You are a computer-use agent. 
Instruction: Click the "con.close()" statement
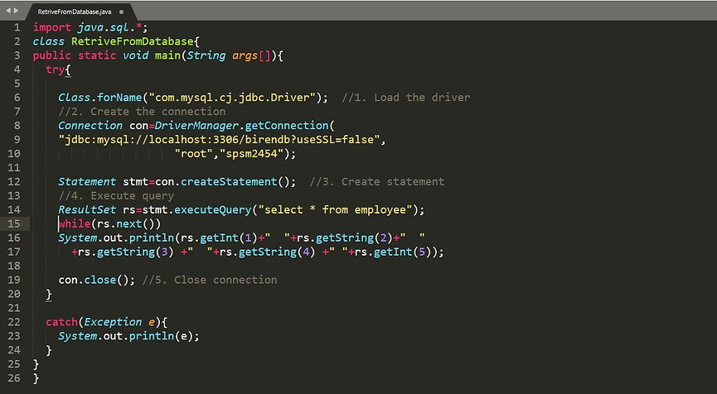[x=97, y=281]
